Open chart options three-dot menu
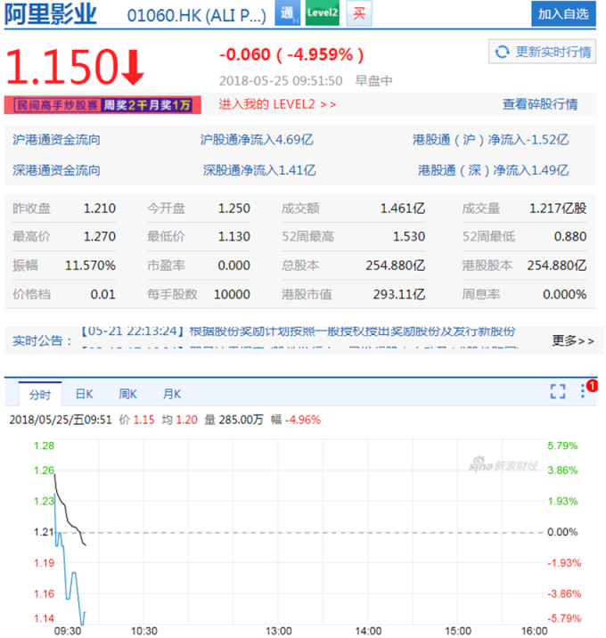 (583, 391)
